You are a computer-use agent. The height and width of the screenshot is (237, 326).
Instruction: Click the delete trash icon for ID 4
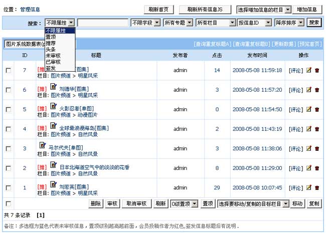[316, 129]
